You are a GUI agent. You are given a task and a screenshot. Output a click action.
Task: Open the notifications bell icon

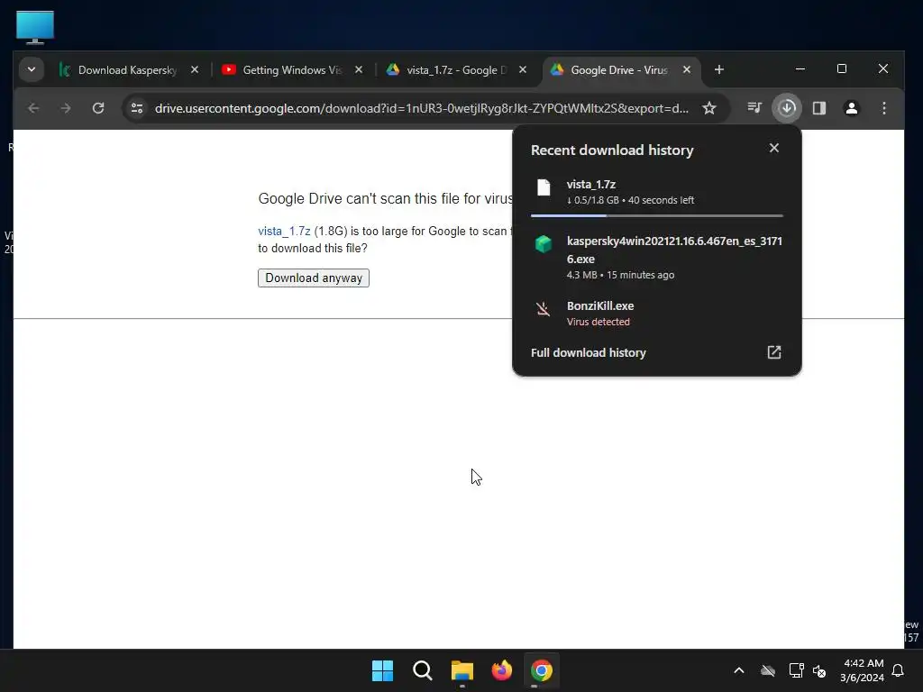[x=899, y=670]
